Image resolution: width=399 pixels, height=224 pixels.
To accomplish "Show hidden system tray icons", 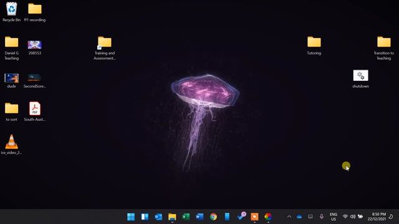I will (289, 217).
